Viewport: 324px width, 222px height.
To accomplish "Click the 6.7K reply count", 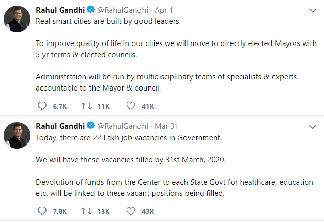I will point(60,106).
